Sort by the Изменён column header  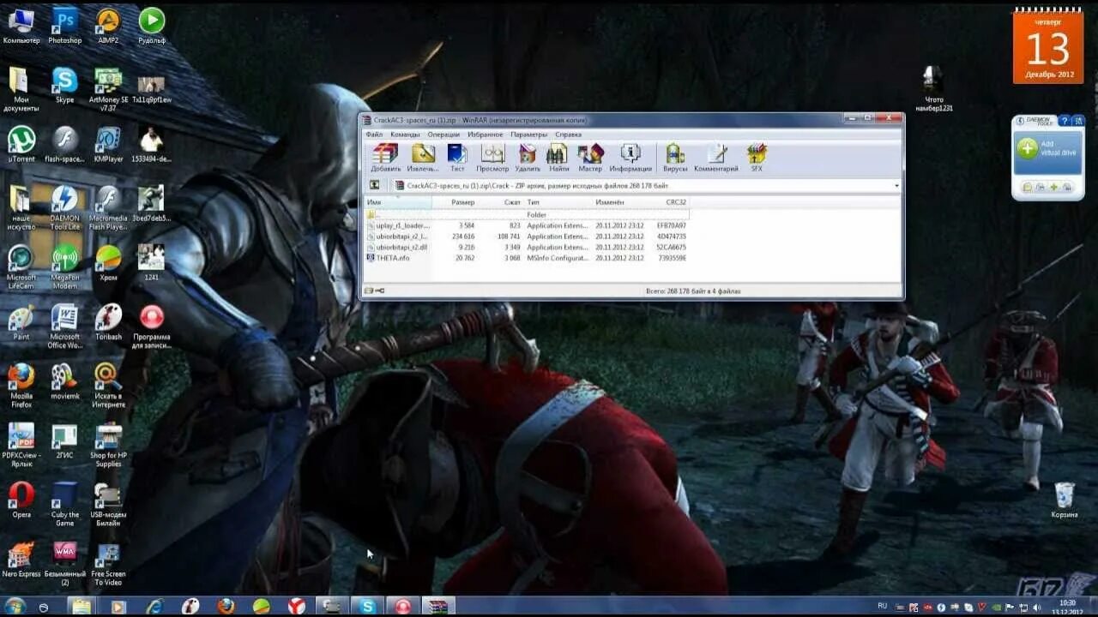tap(619, 202)
